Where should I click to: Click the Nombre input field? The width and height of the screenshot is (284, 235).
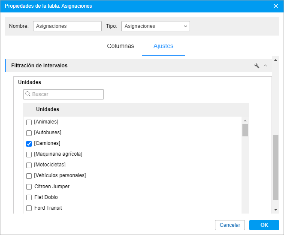coord(67,26)
